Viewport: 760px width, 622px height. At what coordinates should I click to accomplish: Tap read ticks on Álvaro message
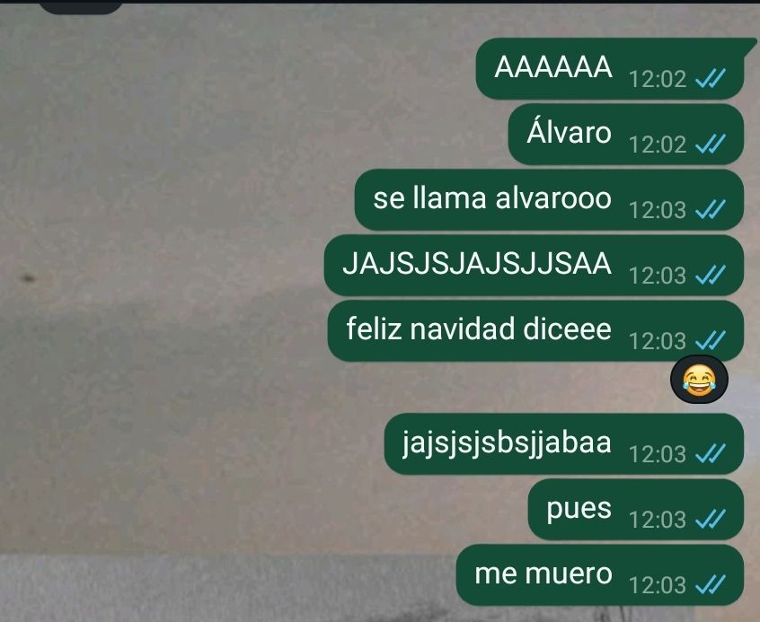[x=710, y=144]
